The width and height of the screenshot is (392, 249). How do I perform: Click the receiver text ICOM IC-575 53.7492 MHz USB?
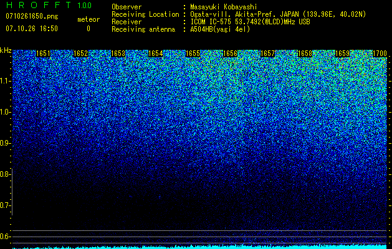(251, 22)
